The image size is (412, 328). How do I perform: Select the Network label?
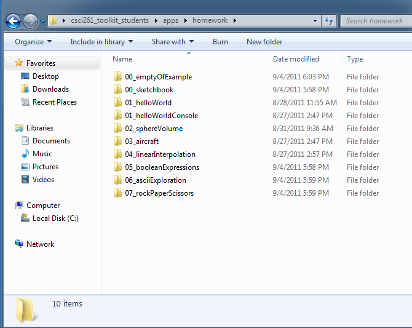pyautogui.click(x=40, y=244)
